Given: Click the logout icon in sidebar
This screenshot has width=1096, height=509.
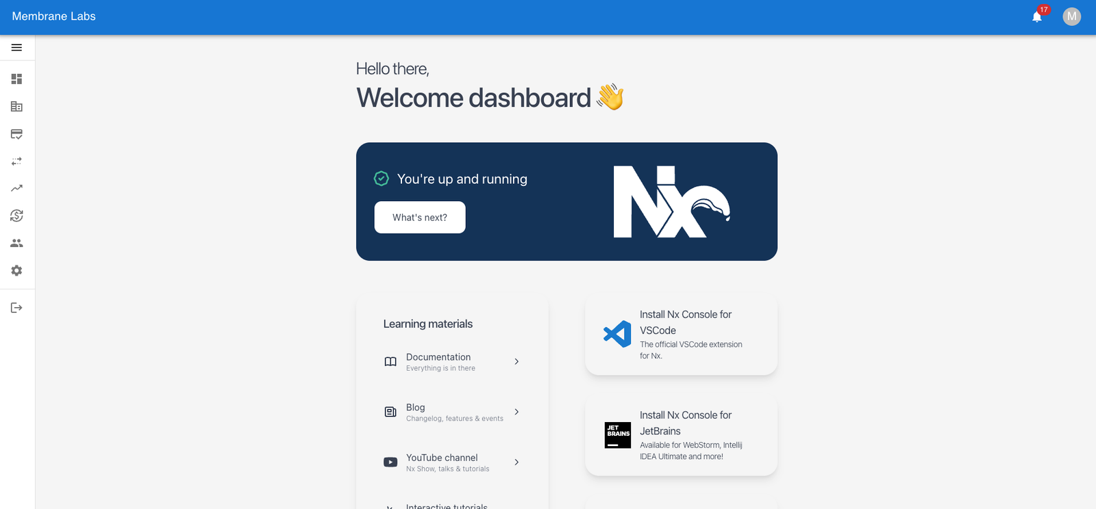Looking at the screenshot, I should (x=16, y=308).
